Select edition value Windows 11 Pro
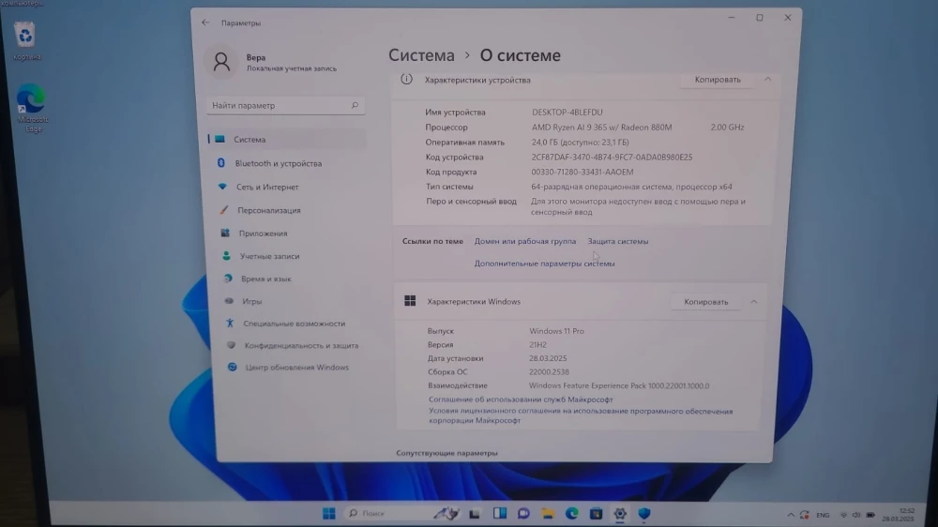The width and height of the screenshot is (938, 527). tap(556, 331)
